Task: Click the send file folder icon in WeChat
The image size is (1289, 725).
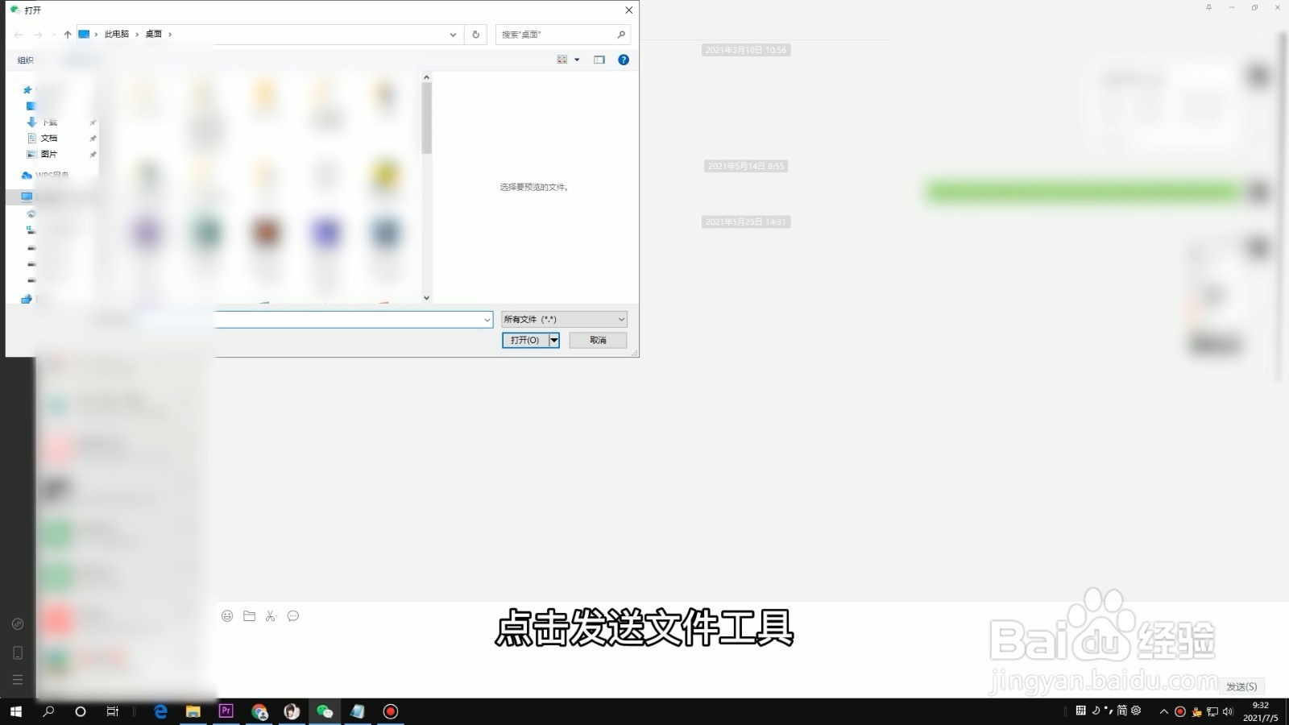Action: (250, 616)
